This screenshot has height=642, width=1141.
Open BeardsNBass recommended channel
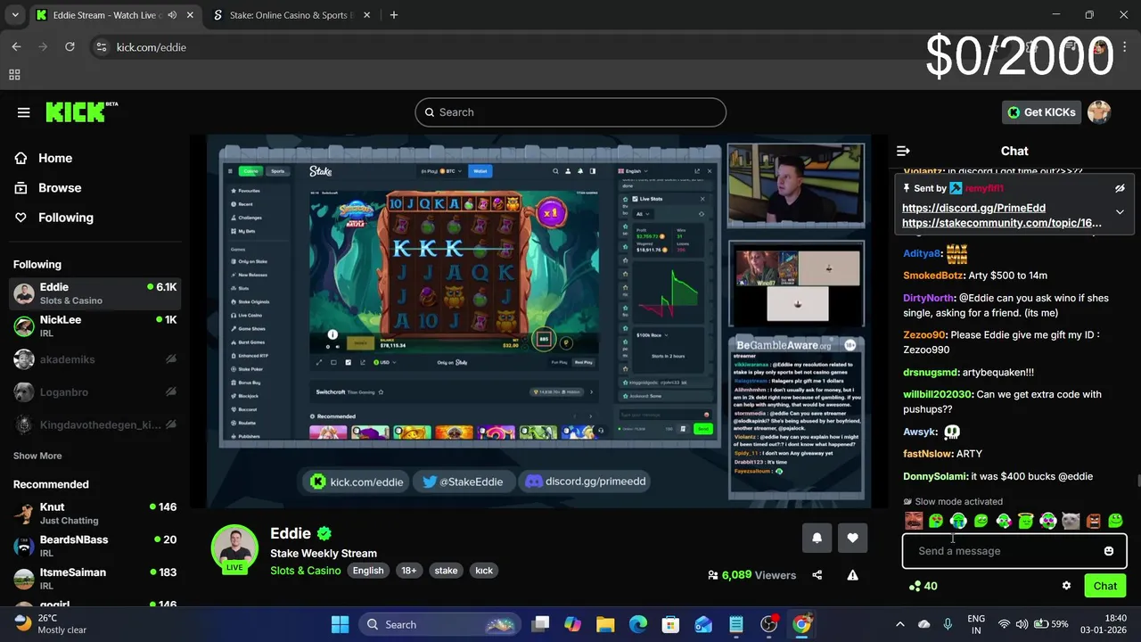94,546
